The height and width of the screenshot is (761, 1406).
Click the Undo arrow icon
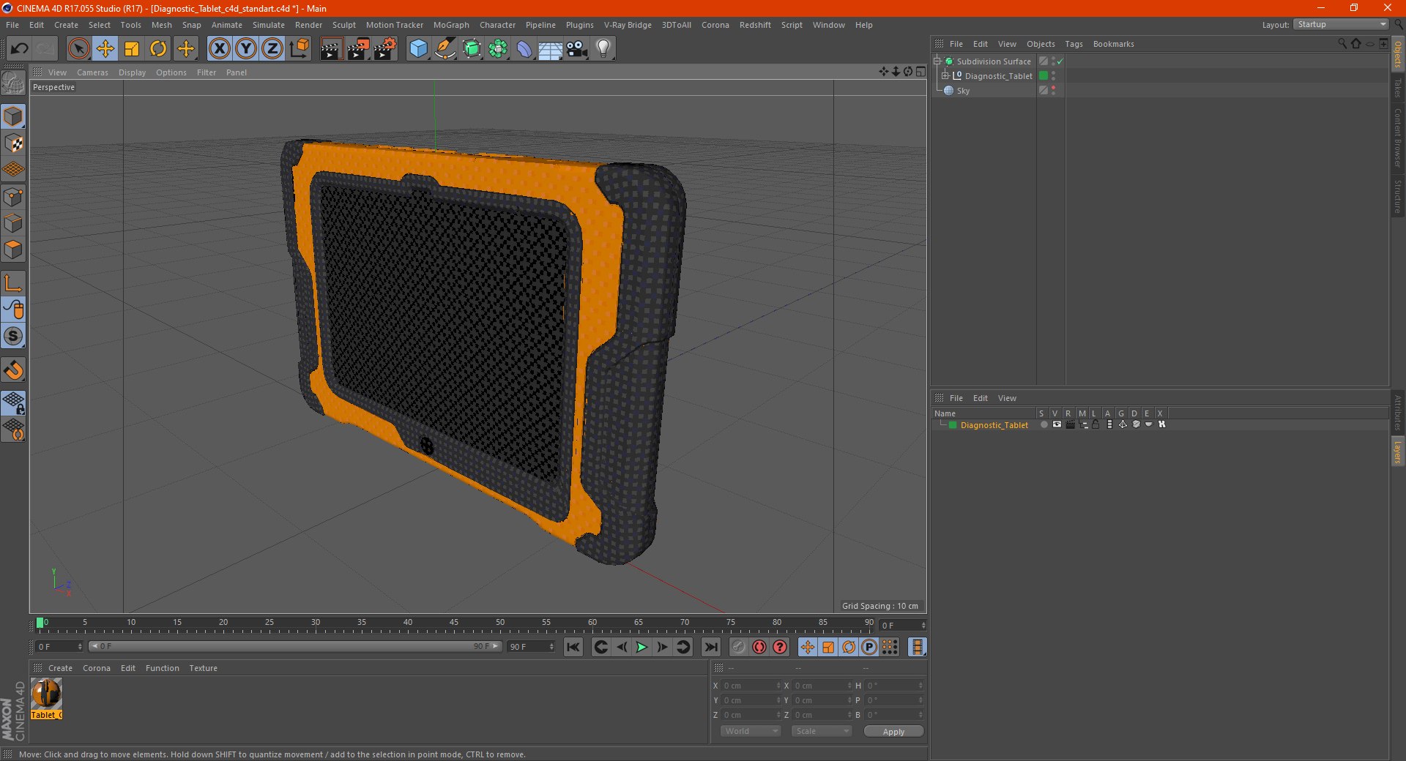[x=20, y=49]
